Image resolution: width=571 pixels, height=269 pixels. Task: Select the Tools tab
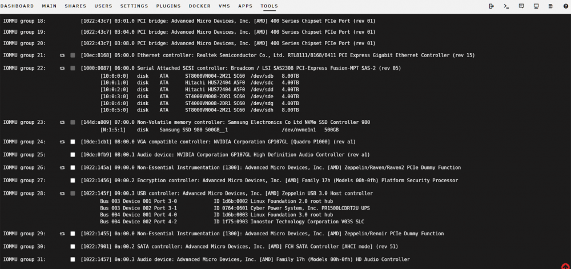tap(269, 6)
